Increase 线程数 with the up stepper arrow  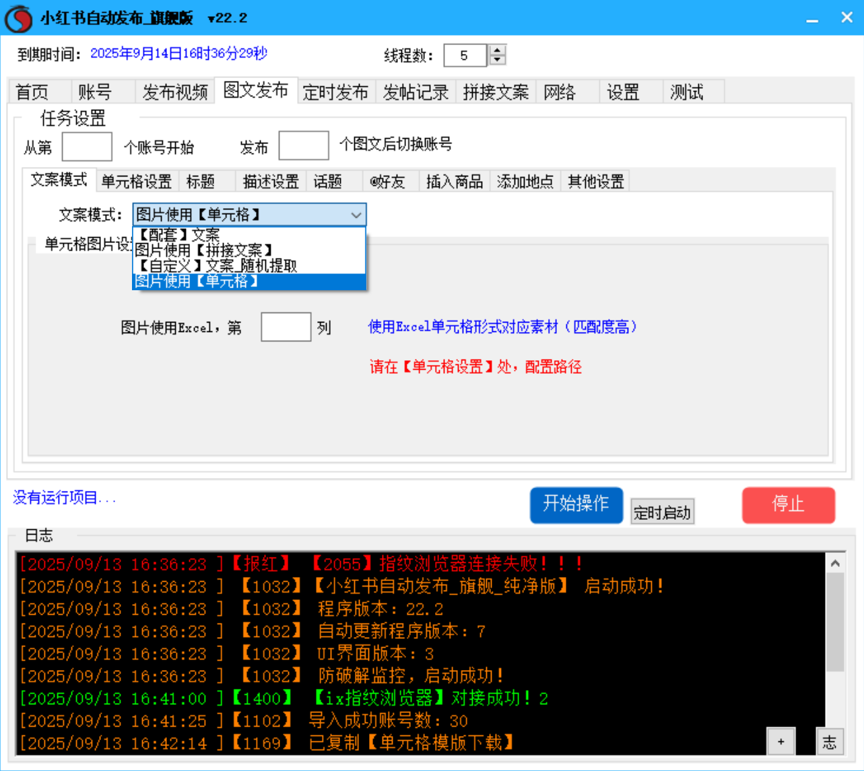(x=496, y=51)
